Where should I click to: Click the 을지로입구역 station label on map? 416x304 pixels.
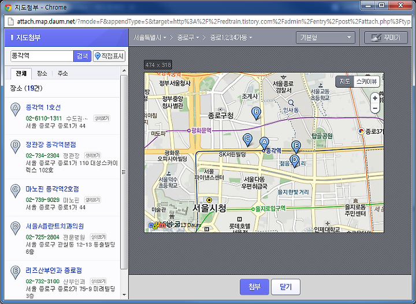(270, 209)
